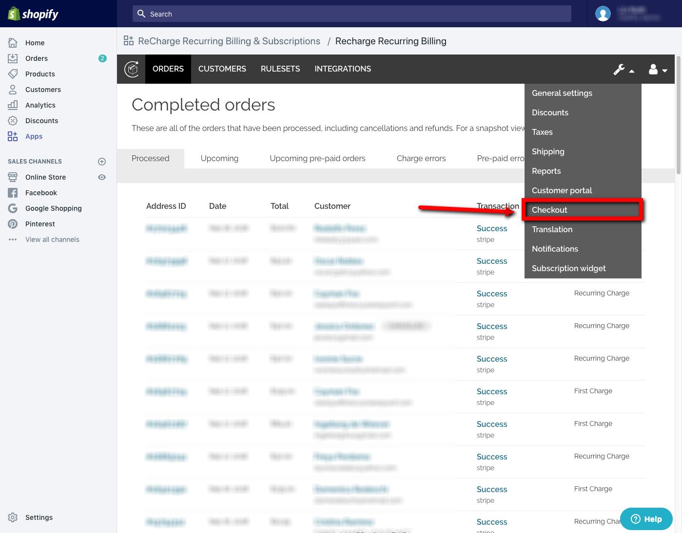Click the Shopify search field

pyautogui.click(x=351, y=14)
